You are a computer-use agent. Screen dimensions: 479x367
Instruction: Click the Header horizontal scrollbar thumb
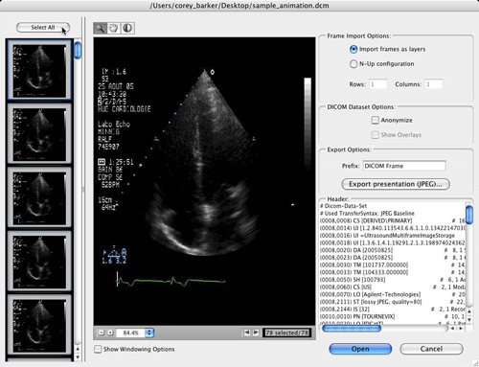coord(352,329)
